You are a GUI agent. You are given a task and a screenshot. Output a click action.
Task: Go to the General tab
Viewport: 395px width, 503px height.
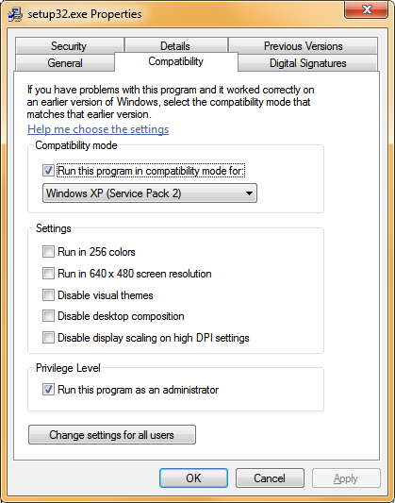coord(65,63)
